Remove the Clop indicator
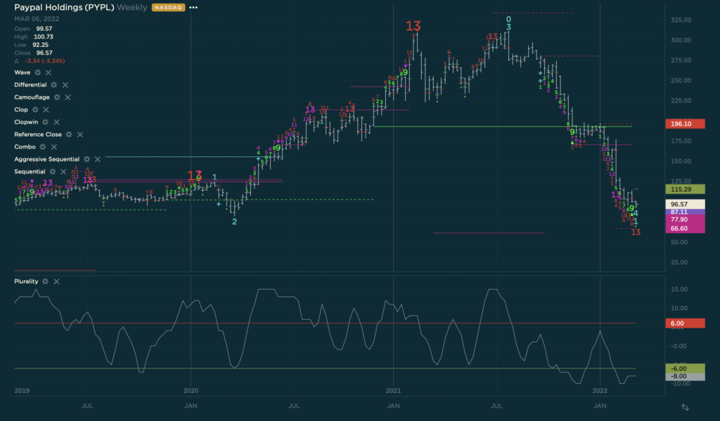720x421 pixels. (x=46, y=109)
